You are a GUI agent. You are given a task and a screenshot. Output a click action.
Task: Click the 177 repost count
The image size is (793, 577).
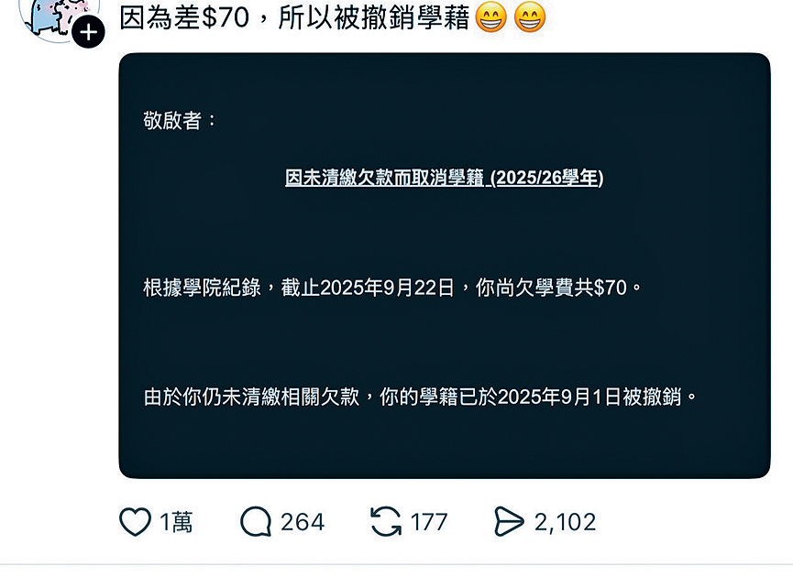(429, 522)
